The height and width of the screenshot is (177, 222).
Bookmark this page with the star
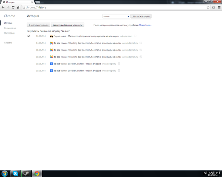[x=208, y=7]
